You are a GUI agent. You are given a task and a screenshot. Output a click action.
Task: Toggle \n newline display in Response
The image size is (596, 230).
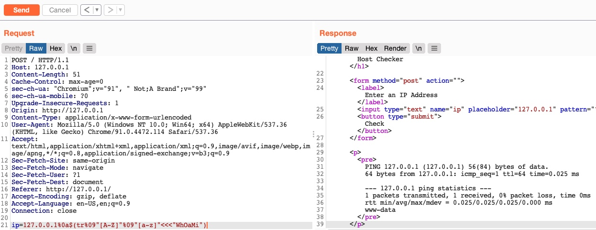pyautogui.click(x=419, y=48)
